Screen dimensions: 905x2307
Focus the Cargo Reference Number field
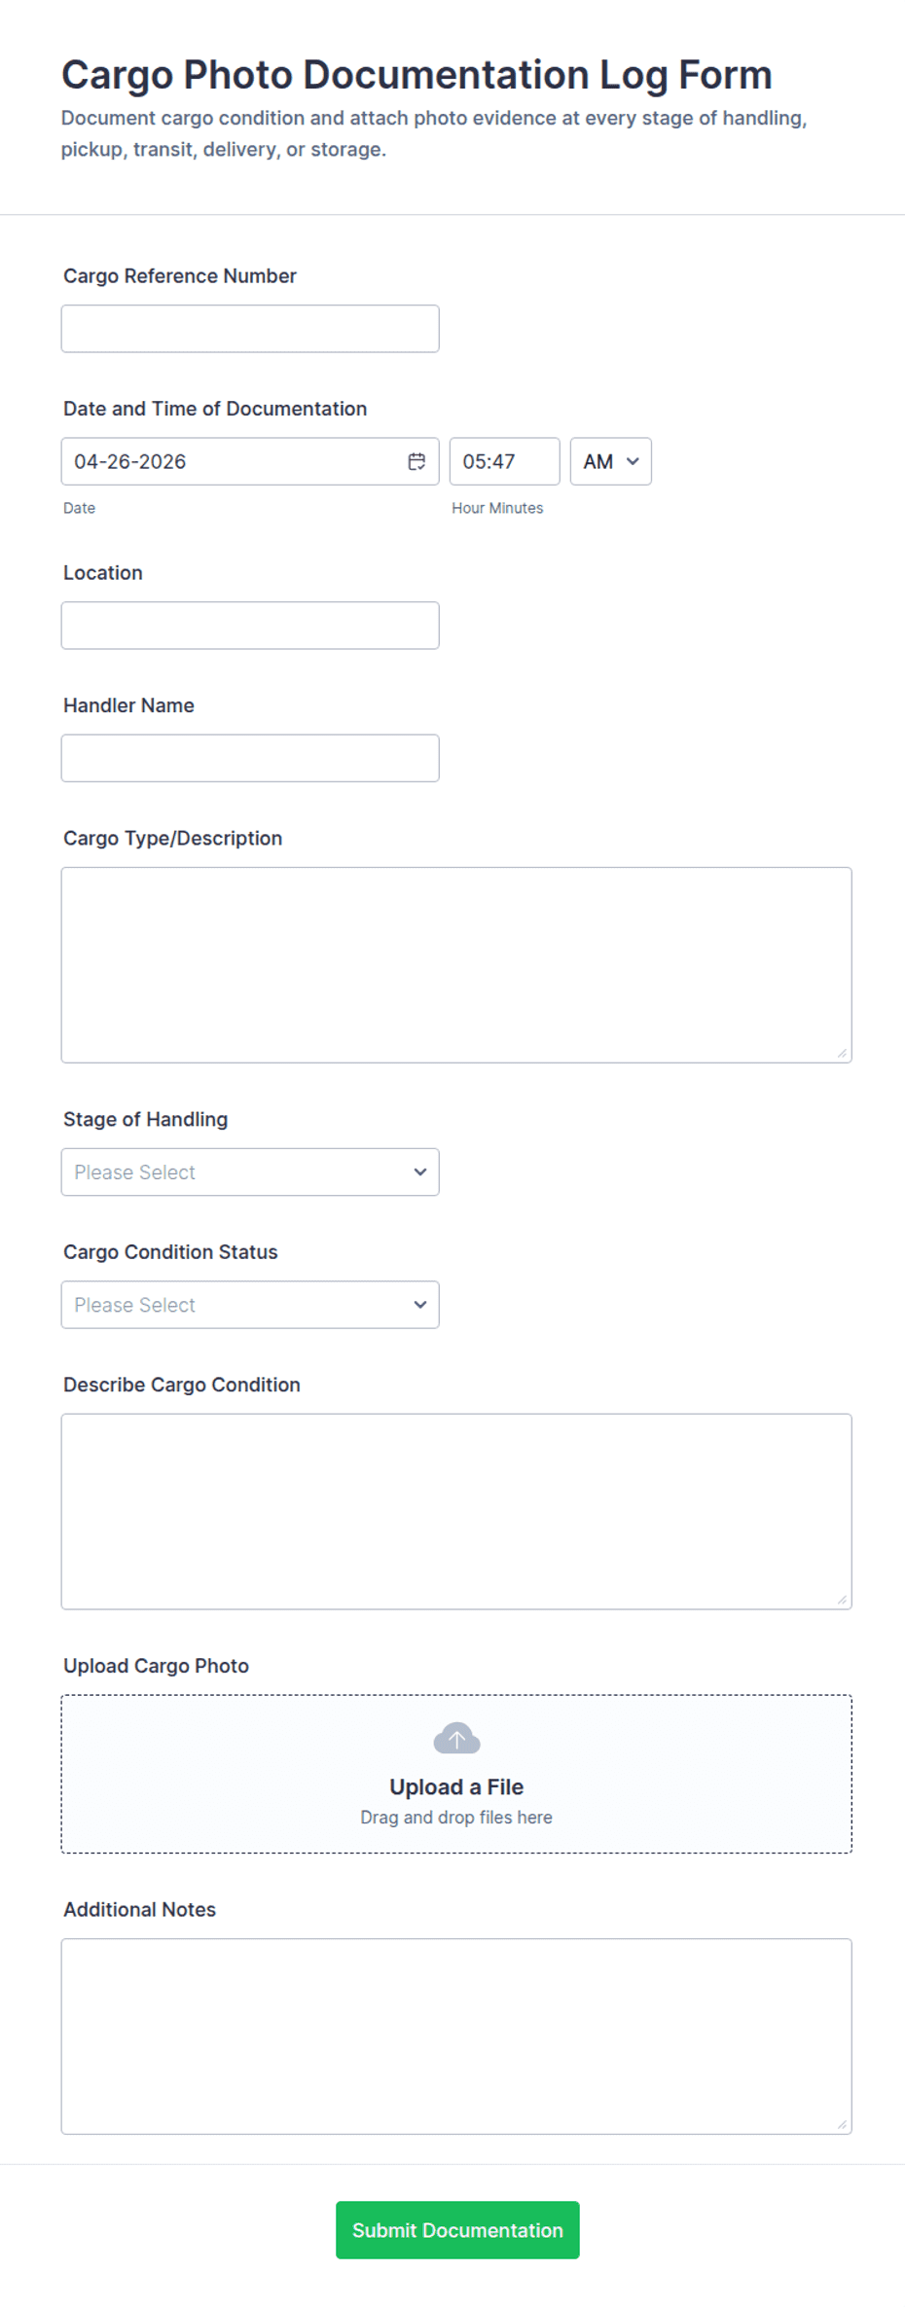(250, 329)
